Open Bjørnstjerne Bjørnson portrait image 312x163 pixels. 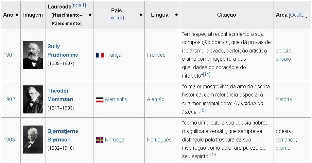tap(33, 140)
